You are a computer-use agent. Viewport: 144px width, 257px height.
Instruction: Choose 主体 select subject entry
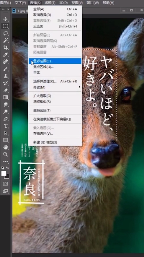pos(55,73)
